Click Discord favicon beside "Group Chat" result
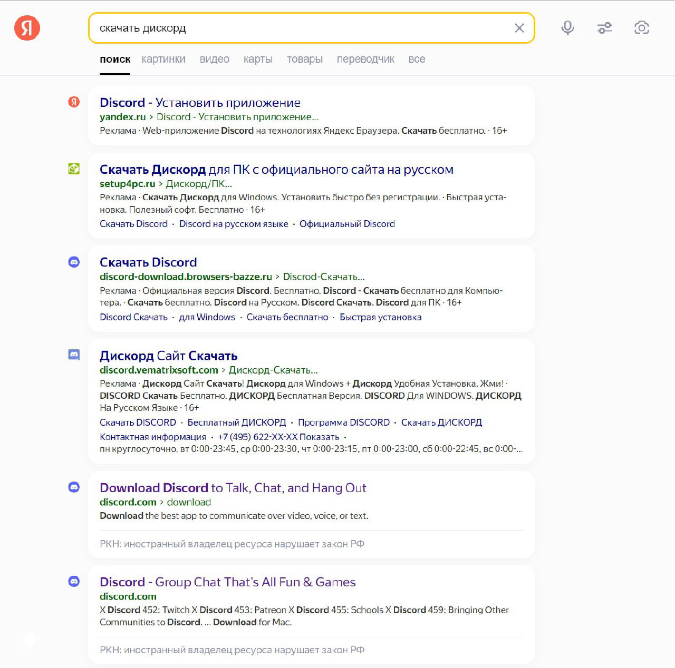 coord(74,582)
